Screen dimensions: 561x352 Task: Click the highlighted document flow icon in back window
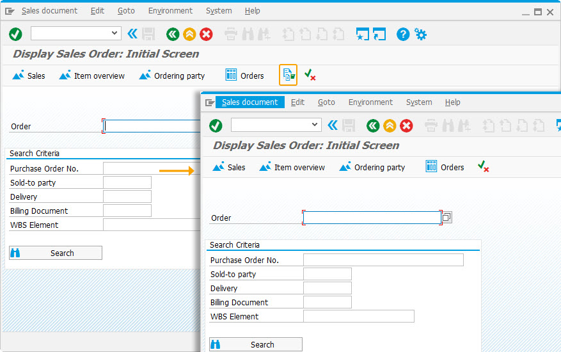click(288, 75)
